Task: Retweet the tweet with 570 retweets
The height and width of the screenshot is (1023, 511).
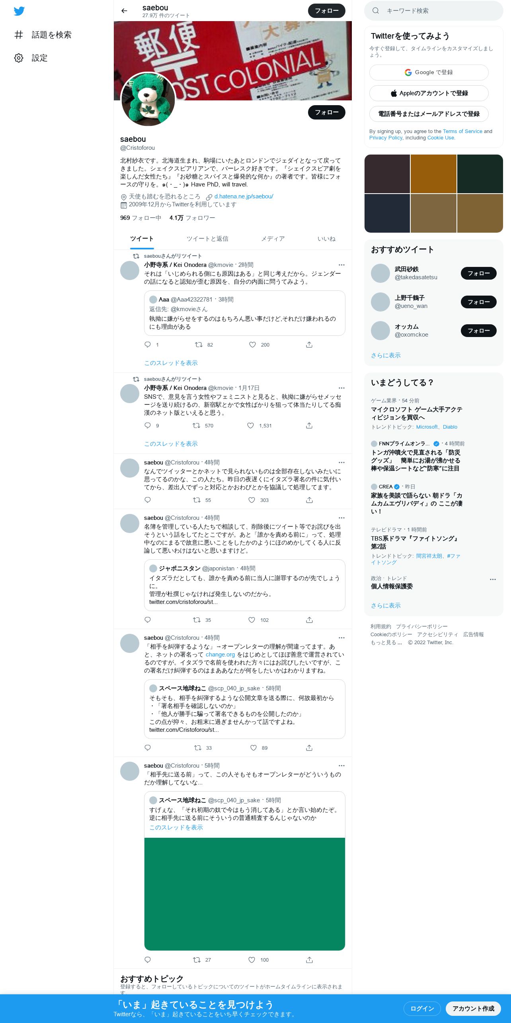Action: [x=196, y=425]
